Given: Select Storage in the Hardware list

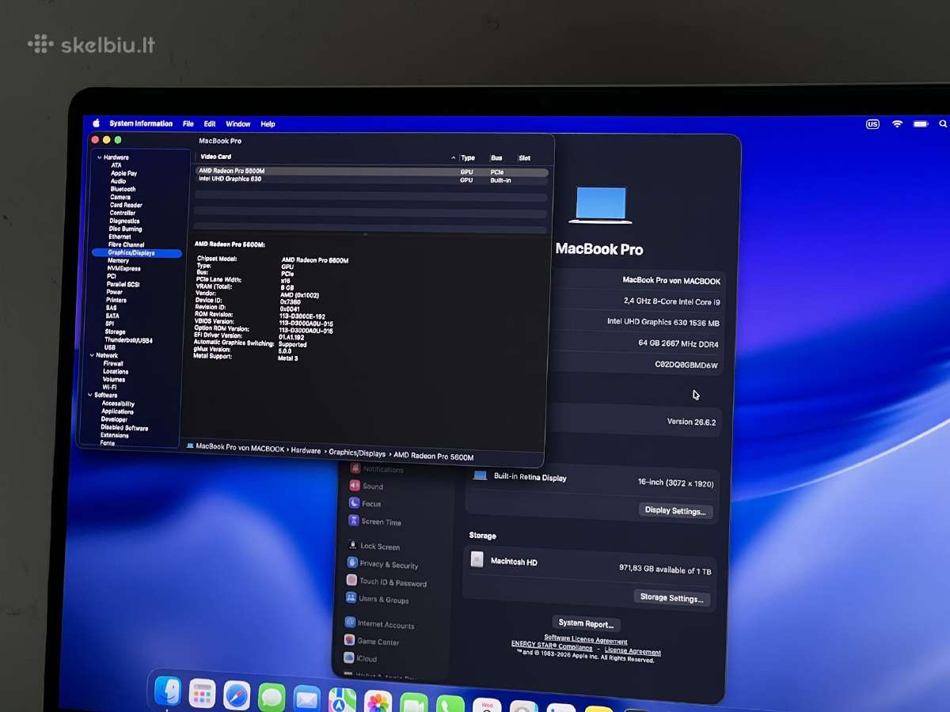Looking at the screenshot, I should tap(115, 332).
